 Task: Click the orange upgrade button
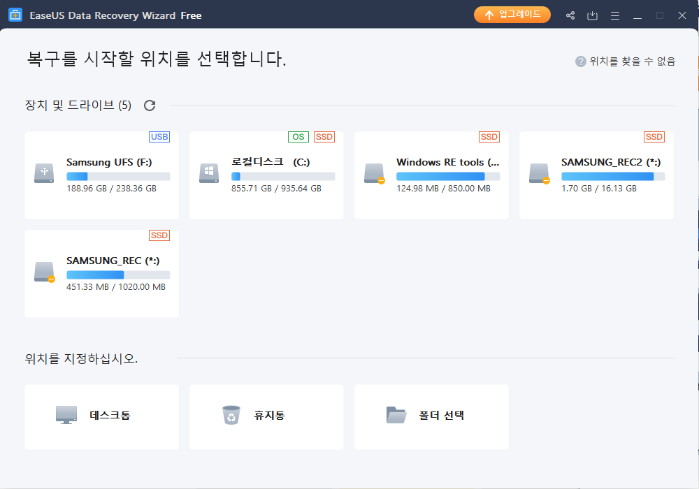512,15
